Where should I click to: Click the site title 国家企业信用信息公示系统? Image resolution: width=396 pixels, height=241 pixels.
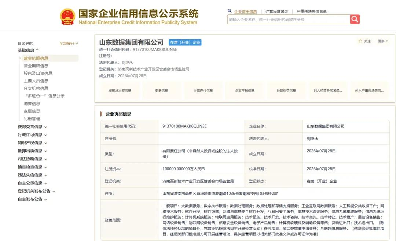138,14
